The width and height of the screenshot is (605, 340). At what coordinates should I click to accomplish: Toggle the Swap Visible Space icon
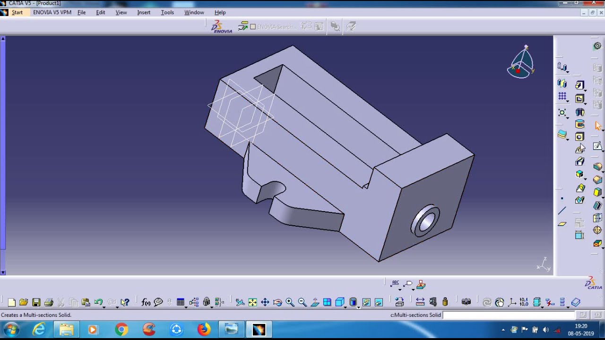coord(378,302)
